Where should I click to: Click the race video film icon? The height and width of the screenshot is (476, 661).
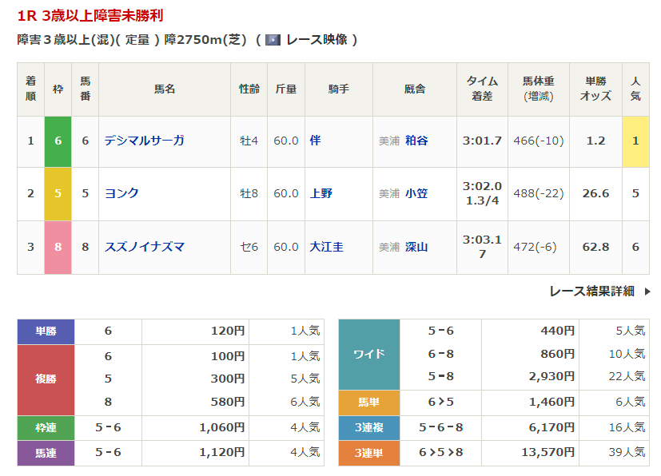click(273, 40)
